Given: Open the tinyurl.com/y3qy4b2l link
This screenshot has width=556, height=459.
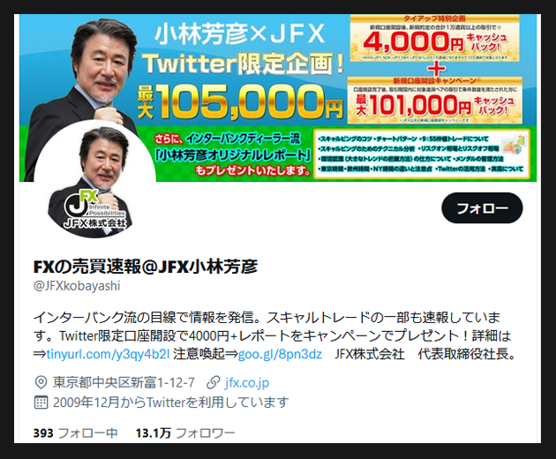Looking at the screenshot, I should [x=108, y=354].
